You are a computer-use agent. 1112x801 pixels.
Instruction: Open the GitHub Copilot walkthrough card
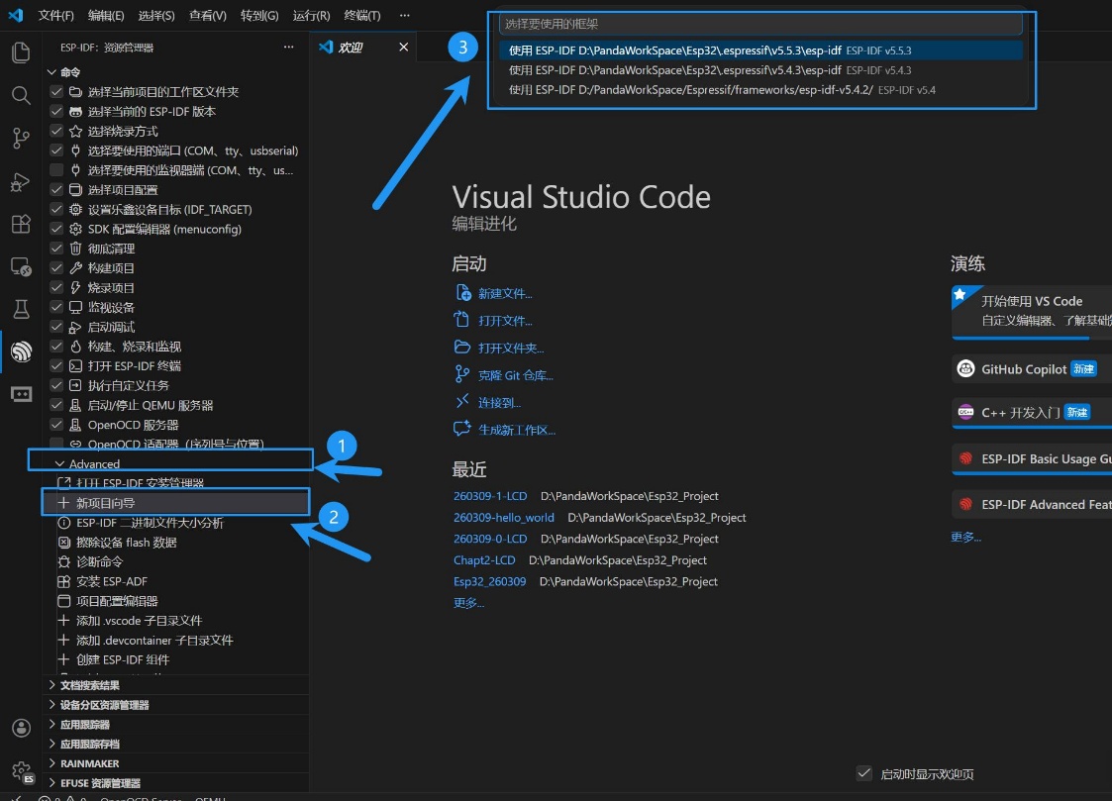[x=1032, y=368]
